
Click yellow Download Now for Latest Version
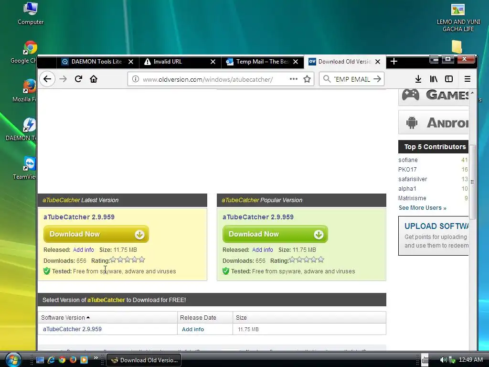96,234
